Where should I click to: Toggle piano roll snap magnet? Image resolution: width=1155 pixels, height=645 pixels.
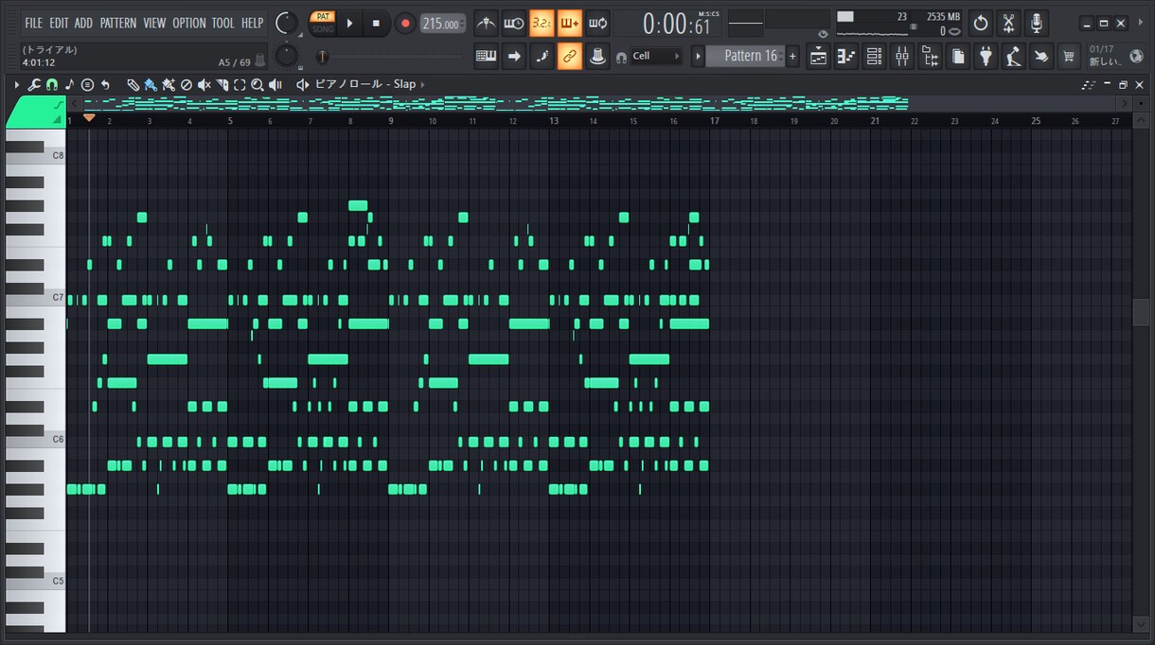51,84
